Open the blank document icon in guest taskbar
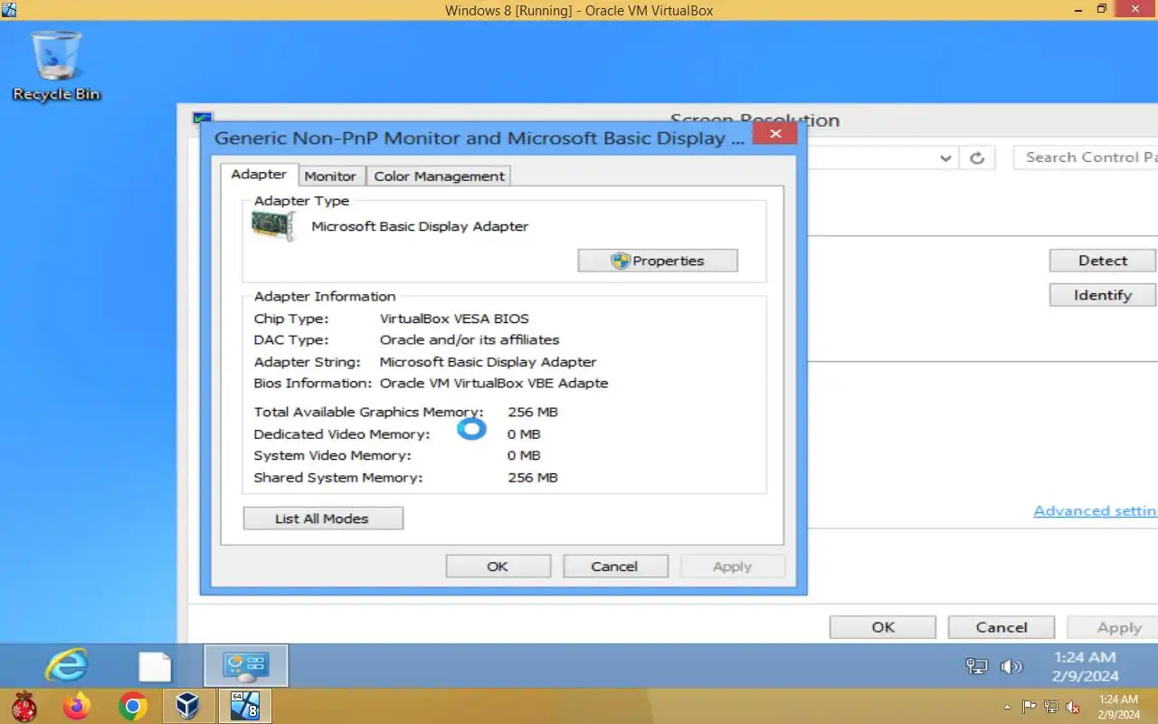 [x=155, y=666]
